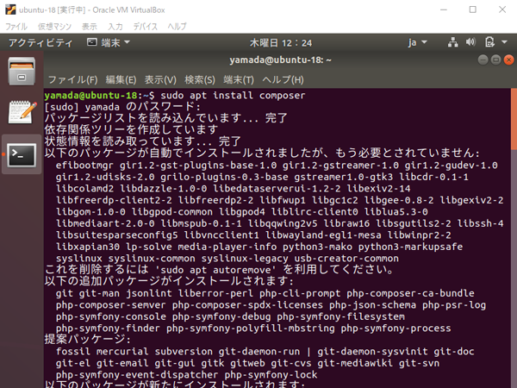Viewport: 517px width, 388px height.
Task: Click the package name php-psr-log
Action: pyautogui.click(x=454, y=305)
